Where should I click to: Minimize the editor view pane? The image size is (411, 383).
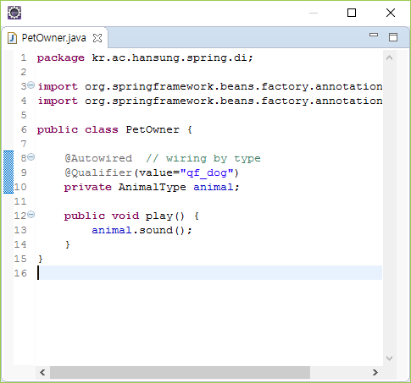[374, 35]
